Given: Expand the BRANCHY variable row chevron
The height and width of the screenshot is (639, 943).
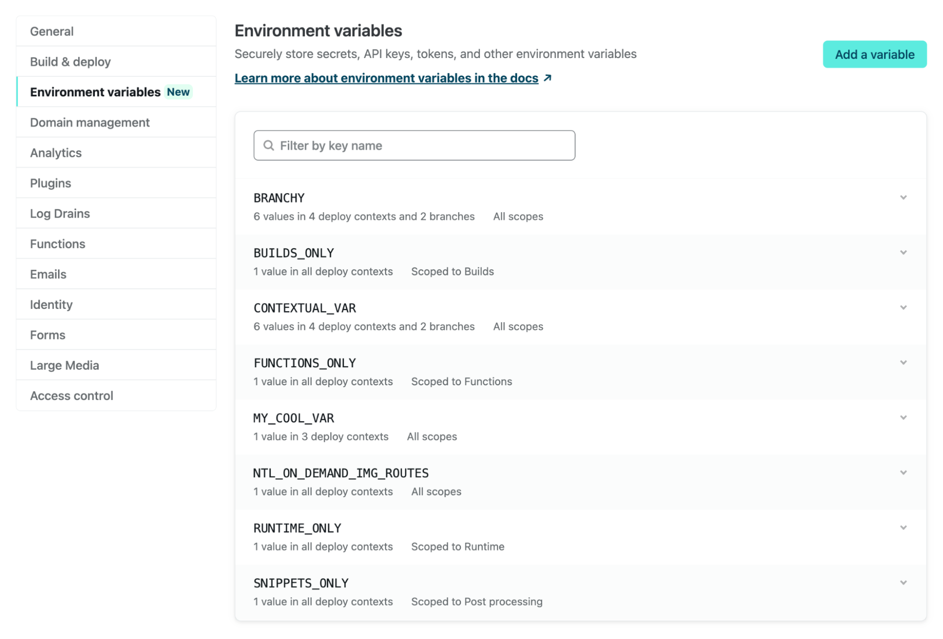Looking at the screenshot, I should coord(903,198).
